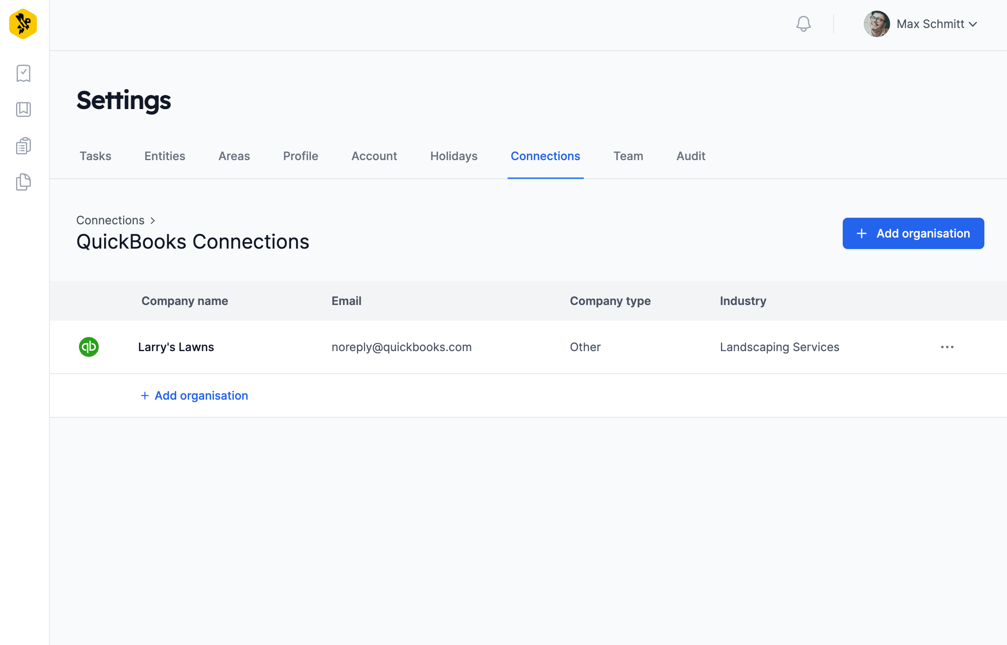
Task: Switch to the Account tab
Action: (374, 156)
